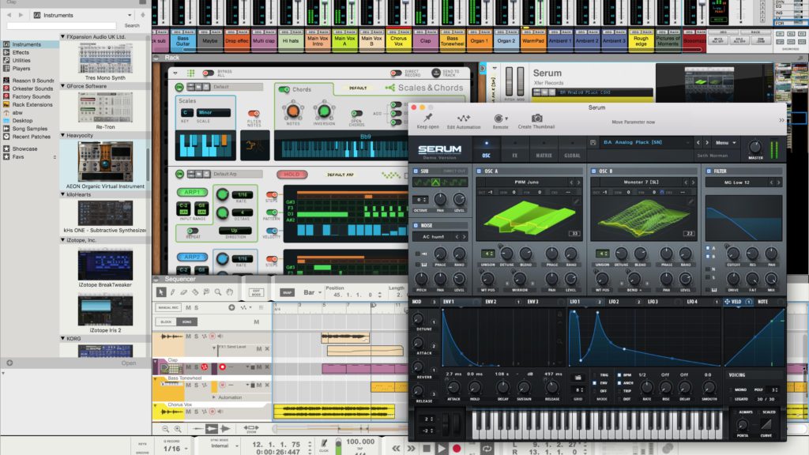Enable the LFO TRIG mode option
The image size is (809, 455).
point(595,375)
